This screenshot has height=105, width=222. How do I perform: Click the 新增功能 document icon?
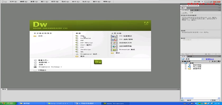point(35,62)
